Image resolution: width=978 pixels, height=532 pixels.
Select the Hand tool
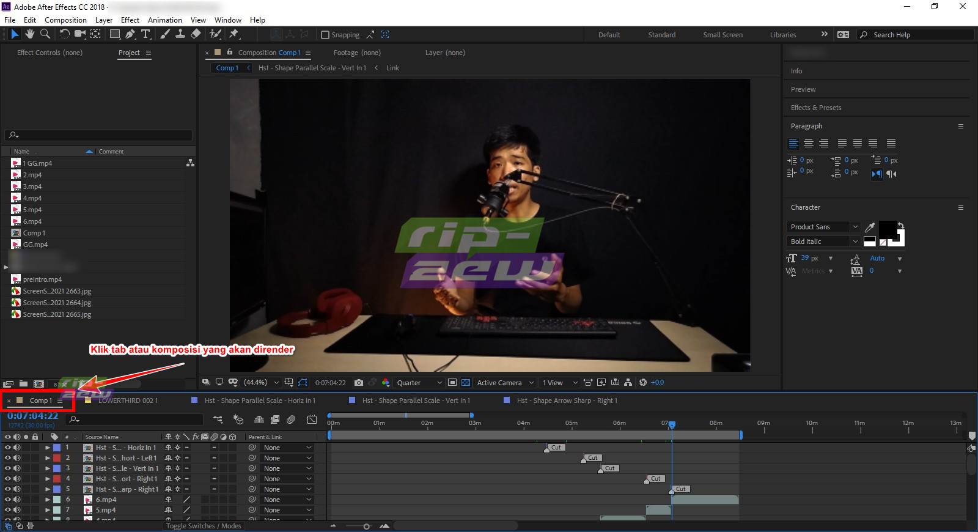point(29,34)
